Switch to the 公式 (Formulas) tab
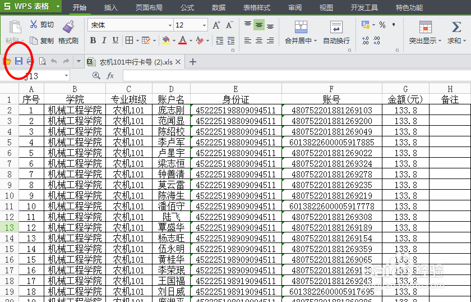471x302 pixels. pos(187,7)
